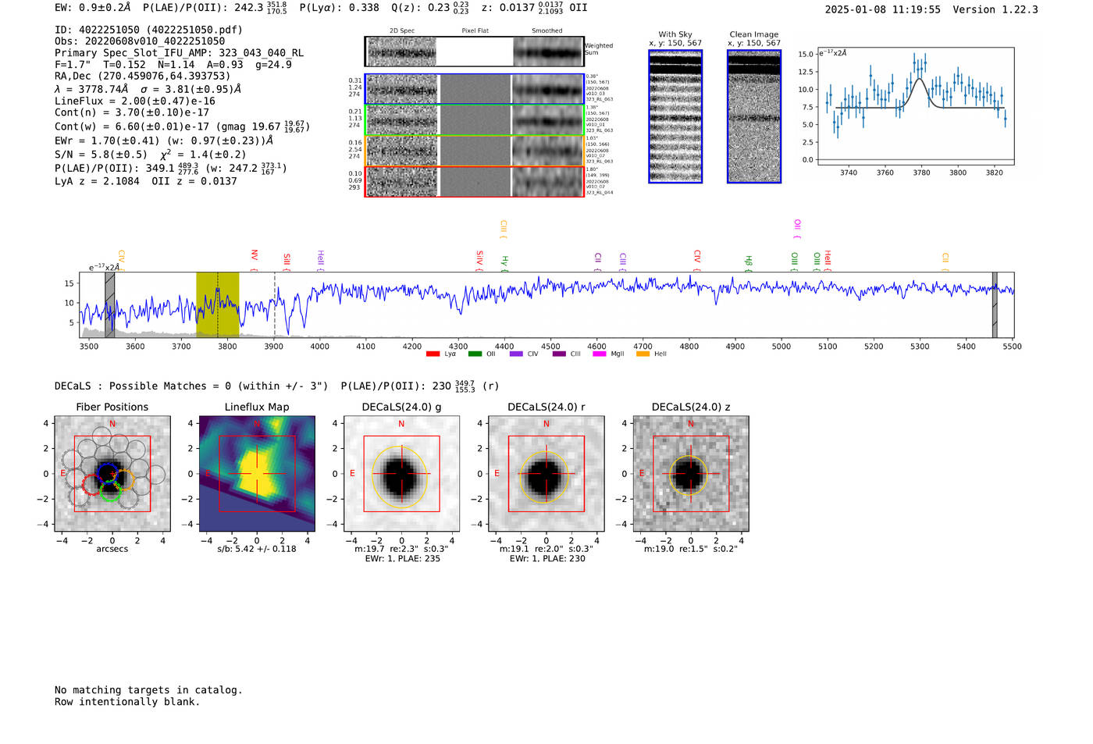Viewport: 1093px width, 744px height.
Task: Click the timestamp 2025-01-08 11:19:55
Action: click(x=882, y=9)
